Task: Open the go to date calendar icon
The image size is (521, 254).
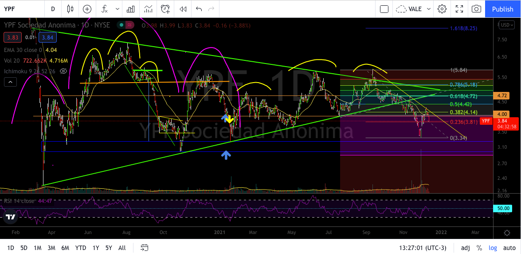Action: (x=145, y=248)
